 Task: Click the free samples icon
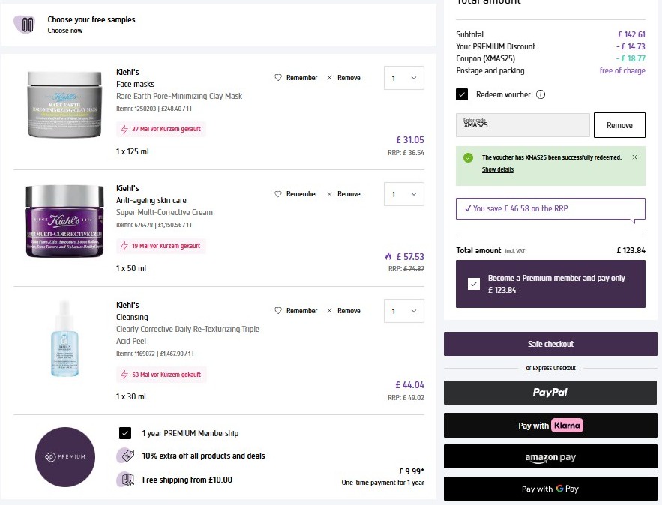28,25
